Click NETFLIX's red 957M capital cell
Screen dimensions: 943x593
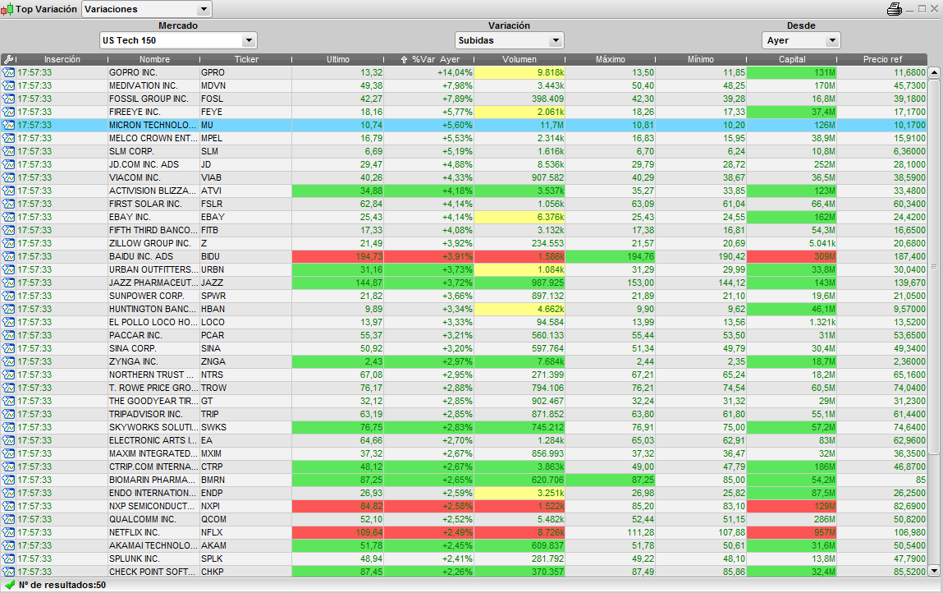coord(791,533)
